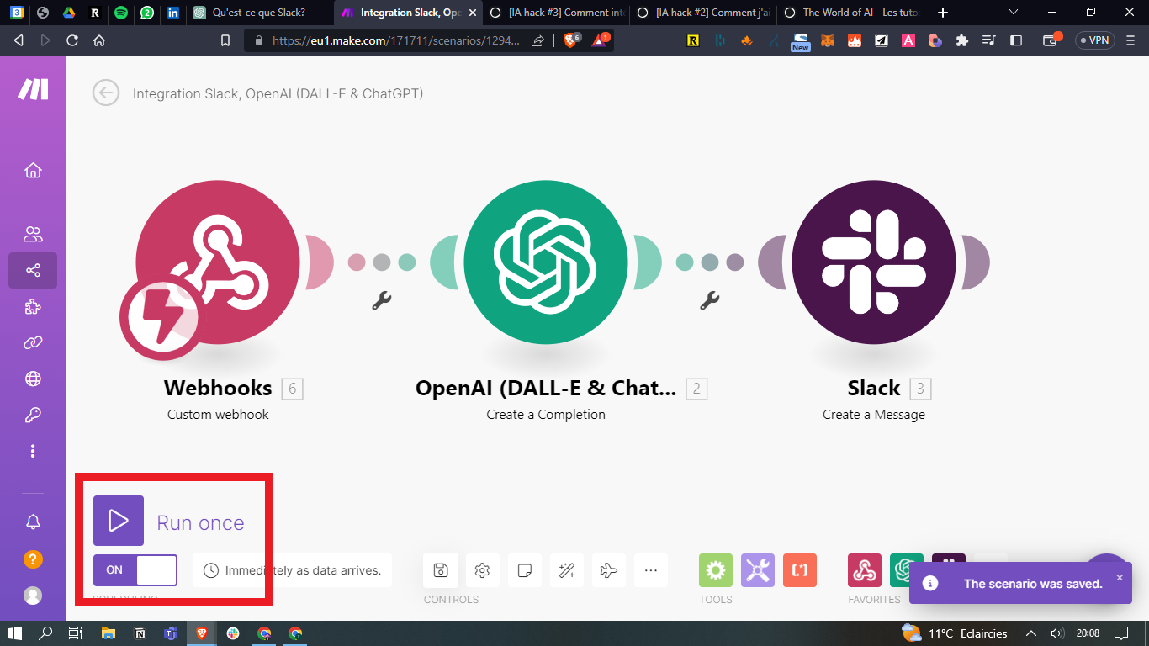Select the Slack Create a Message module

tap(873, 262)
